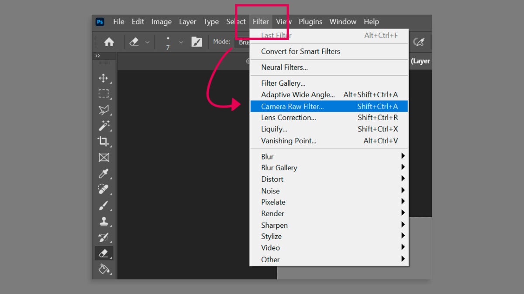
Task: Open the Plugins menu
Action: (x=310, y=22)
